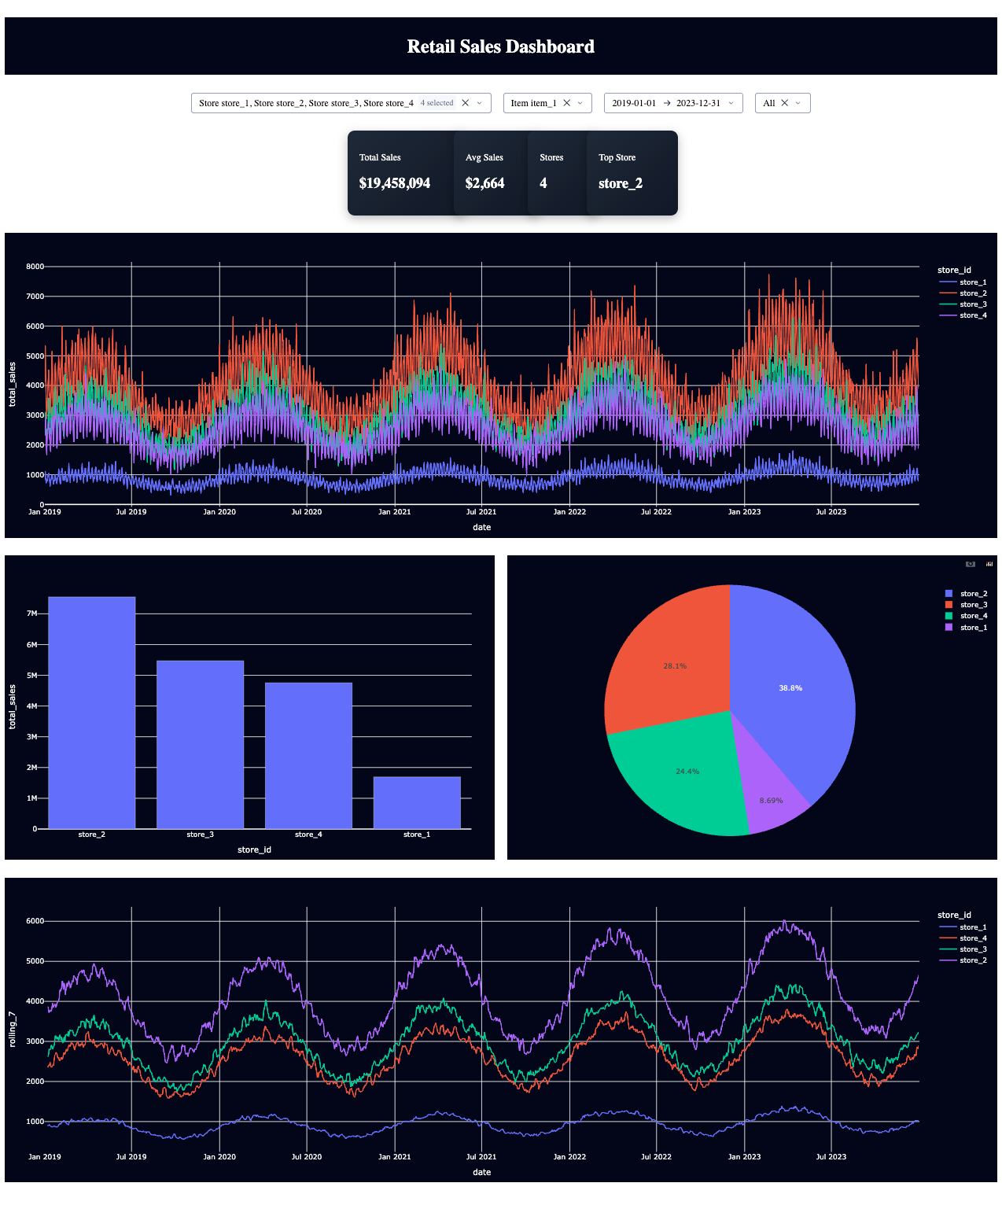This screenshot has height=1205, width=1002.
Task: Open the date range picker chevron
Action: coord(731,103)
